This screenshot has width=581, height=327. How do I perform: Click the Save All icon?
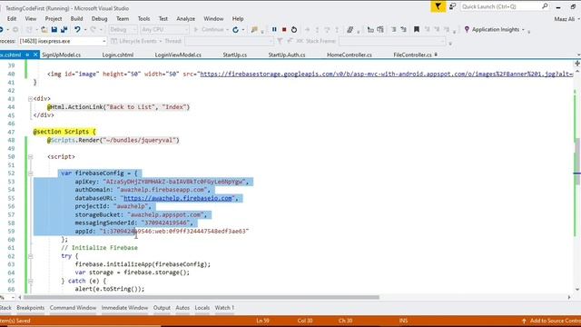64,29
